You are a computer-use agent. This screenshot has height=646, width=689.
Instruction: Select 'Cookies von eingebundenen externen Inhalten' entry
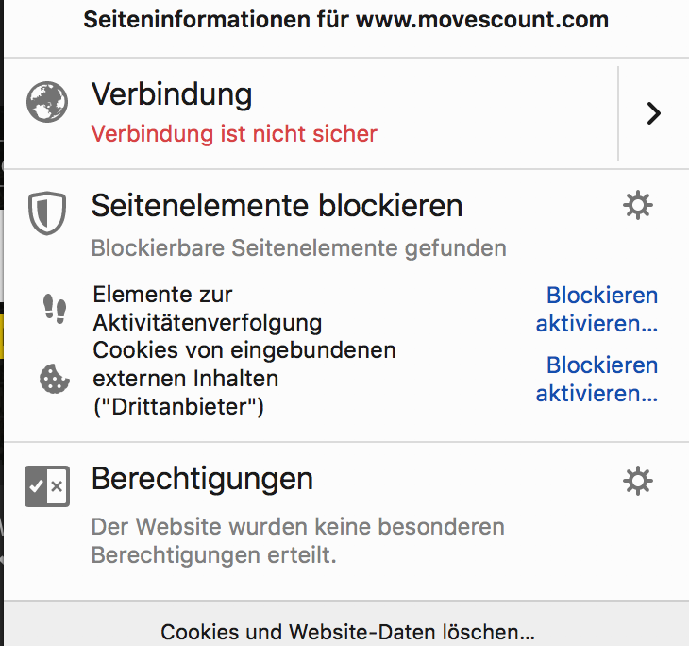click(x=244, y=378)
